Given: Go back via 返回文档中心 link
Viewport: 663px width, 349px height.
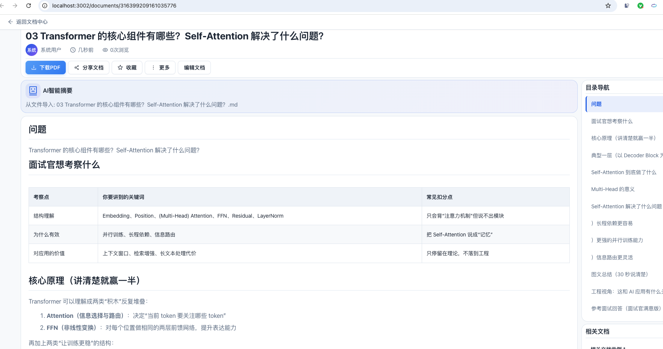Looking at the screenshot, I should 28,22.
